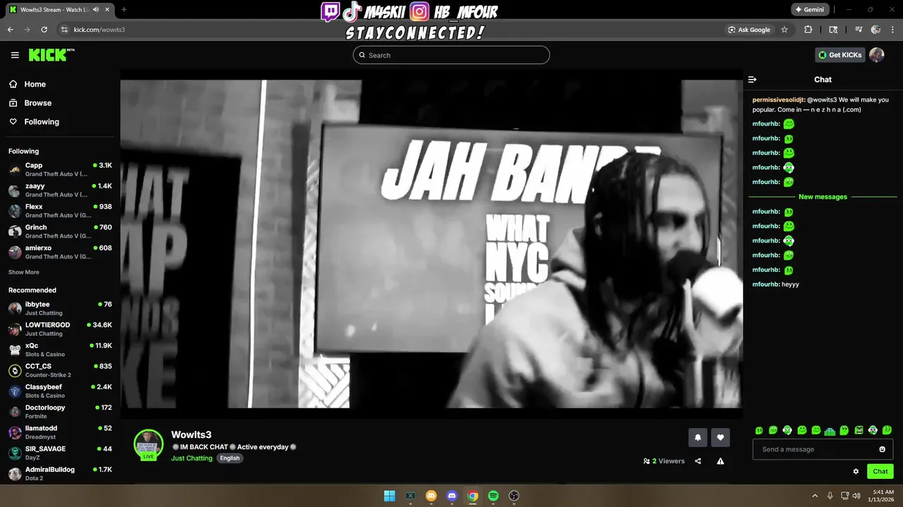
Task: Bookmark this page with star icon
Action: [x=784, y=30]
